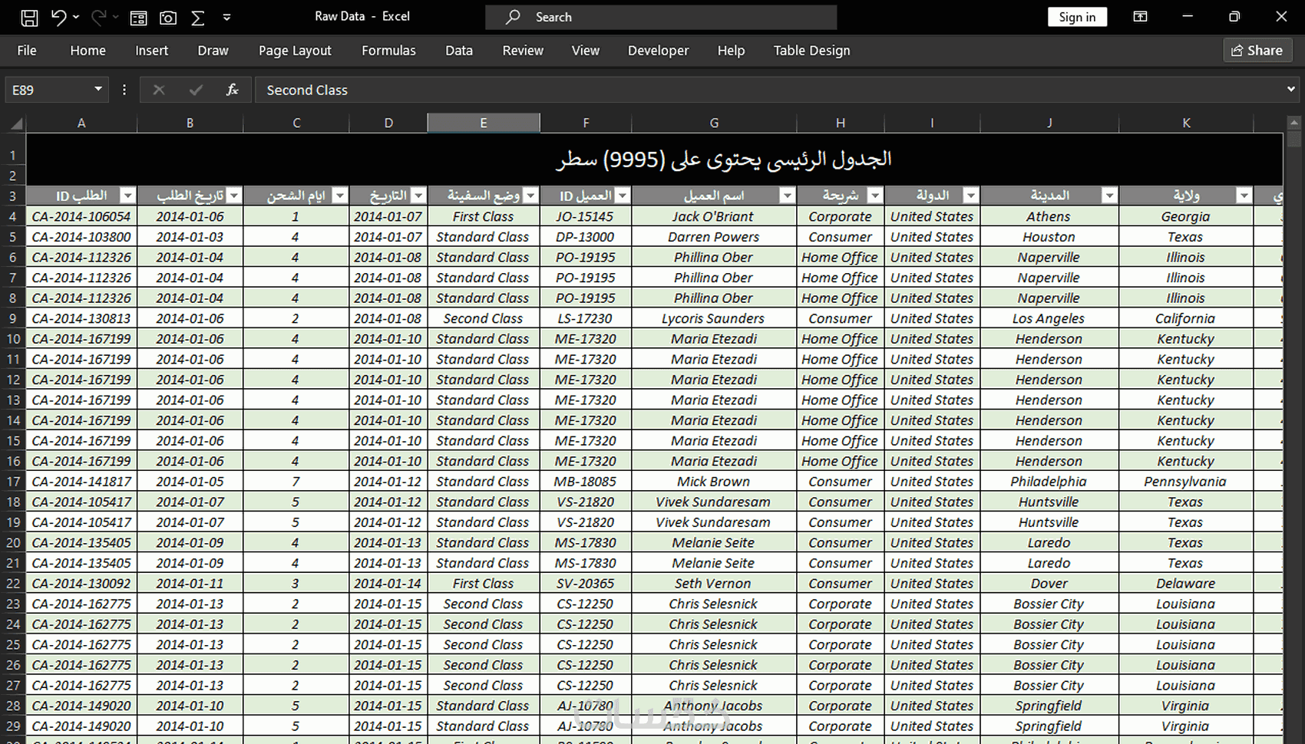The height and width of the screenshot is (744, 1305).
Task: Open Ribbon Display Options icon
Action: click(1141, 17)
